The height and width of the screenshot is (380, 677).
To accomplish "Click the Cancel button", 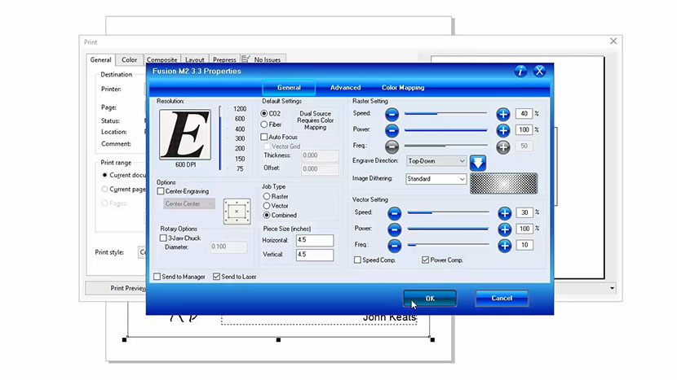I will [502, 299].
